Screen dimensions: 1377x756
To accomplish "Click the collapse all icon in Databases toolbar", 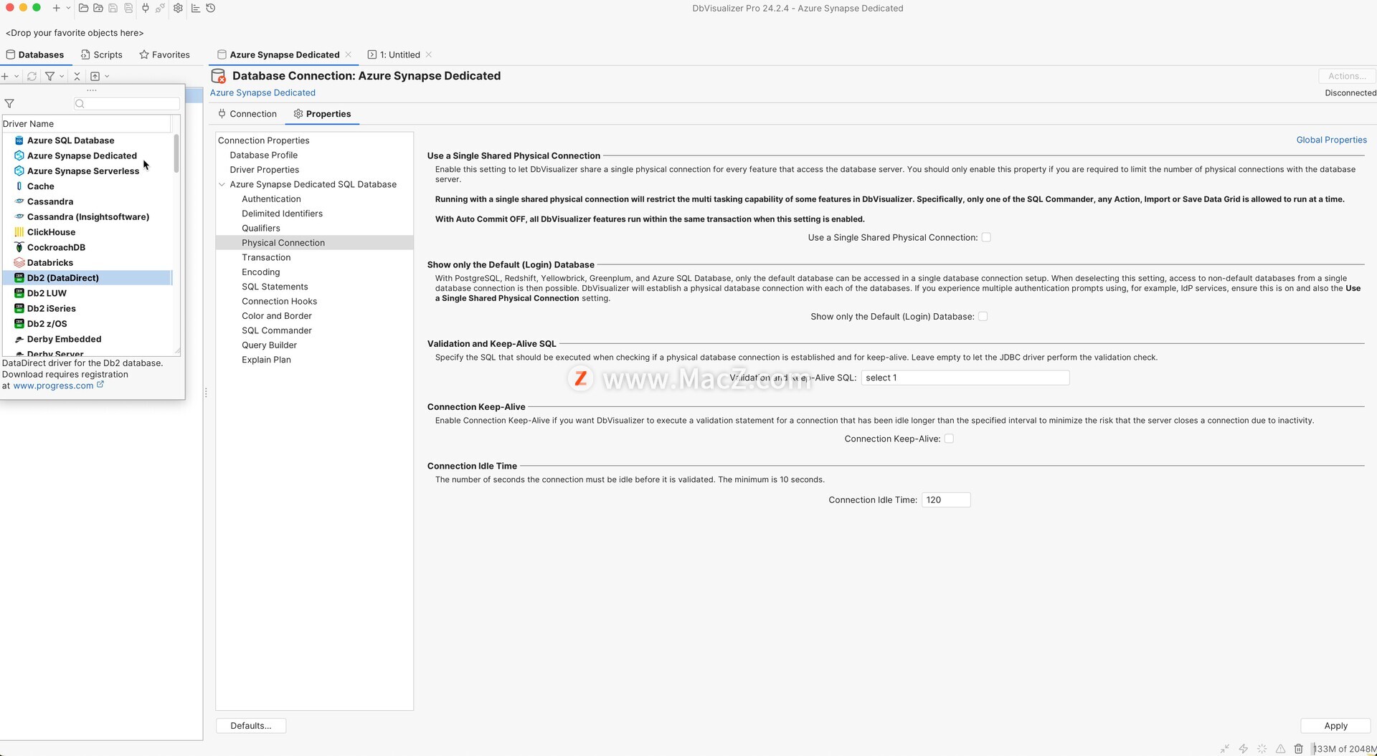I will pos(77,76).
